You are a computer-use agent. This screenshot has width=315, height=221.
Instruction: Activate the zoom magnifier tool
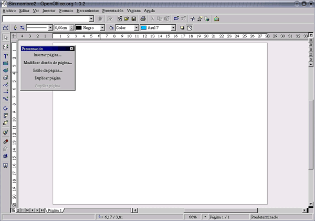click(6, 47)
